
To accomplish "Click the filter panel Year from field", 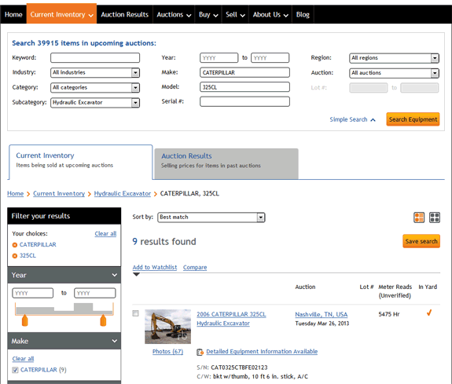I will coord(32,293).
